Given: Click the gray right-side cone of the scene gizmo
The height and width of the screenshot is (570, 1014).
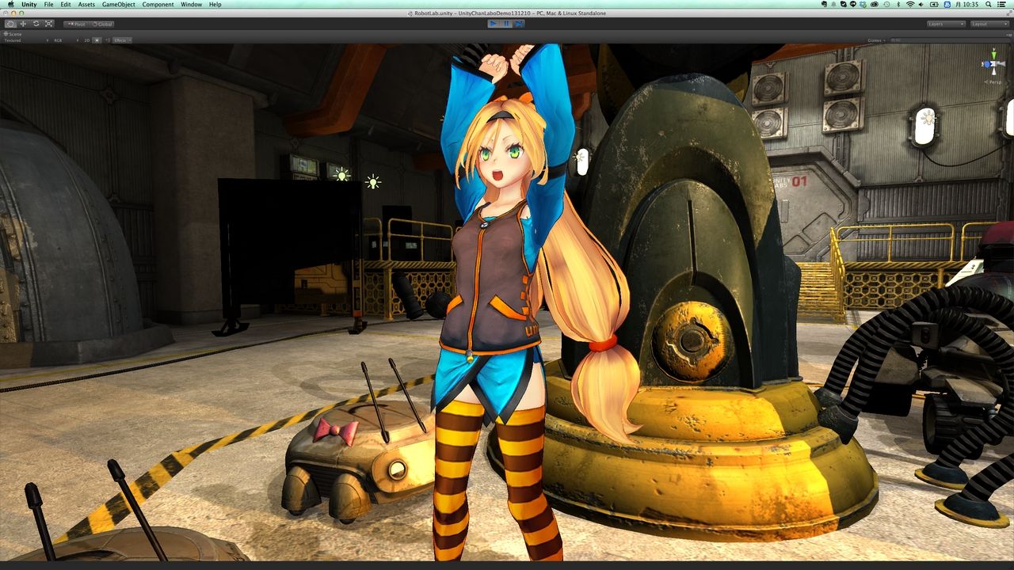Looking at the screenshot, I should click(x=1003, y=63).
